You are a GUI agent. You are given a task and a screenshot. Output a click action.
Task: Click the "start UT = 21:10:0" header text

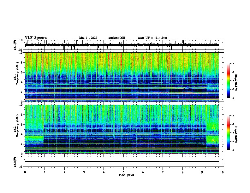pos(152,38)
